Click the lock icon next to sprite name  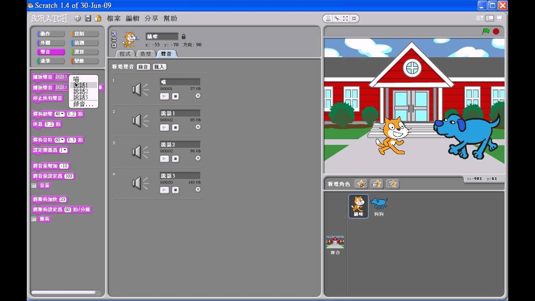pos(183,36)
